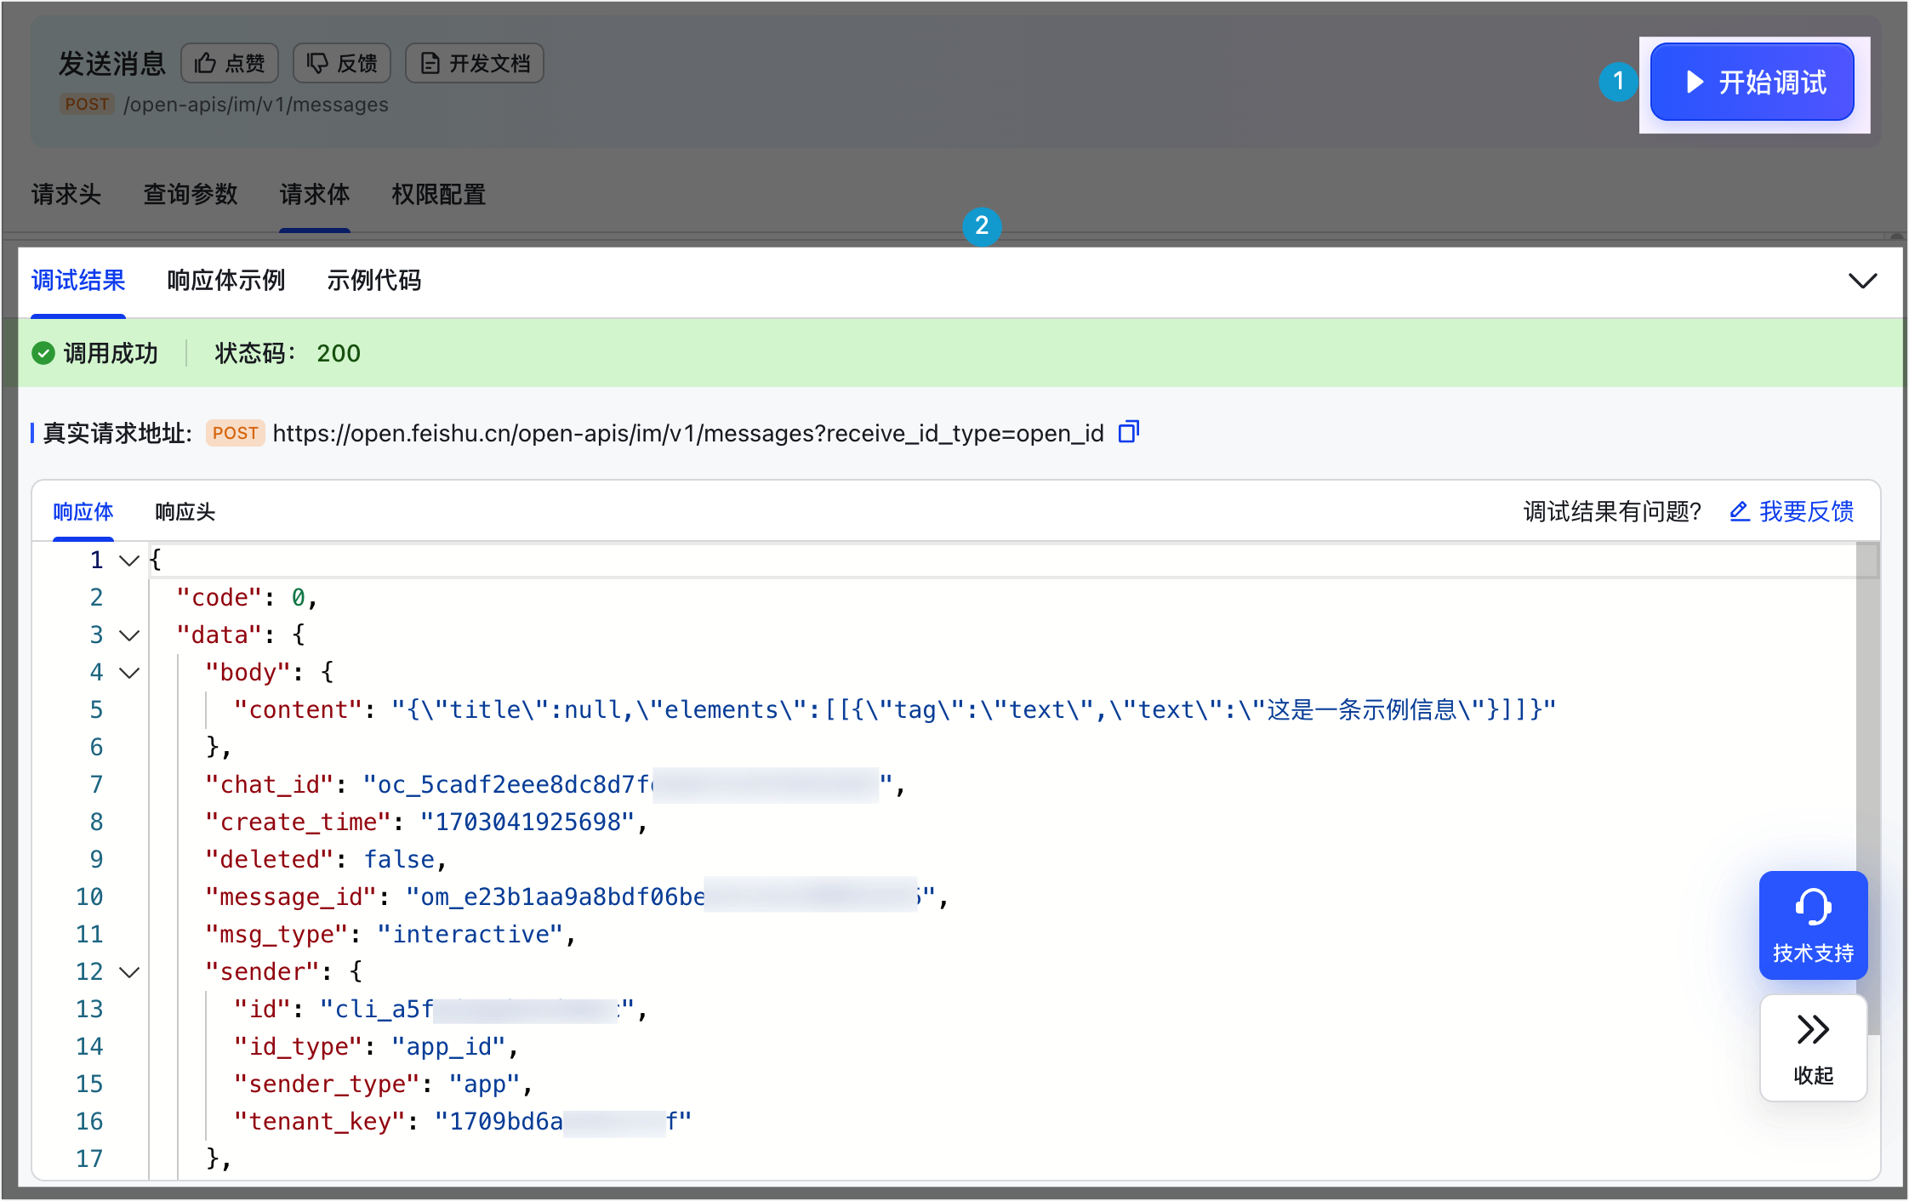Copy the real request URL
This screenshot has width=1909, height=1201.
1128,432
